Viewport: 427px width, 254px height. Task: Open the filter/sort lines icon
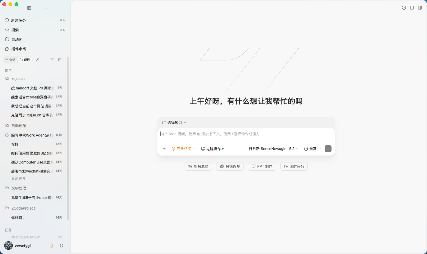[x=52, y=60]
